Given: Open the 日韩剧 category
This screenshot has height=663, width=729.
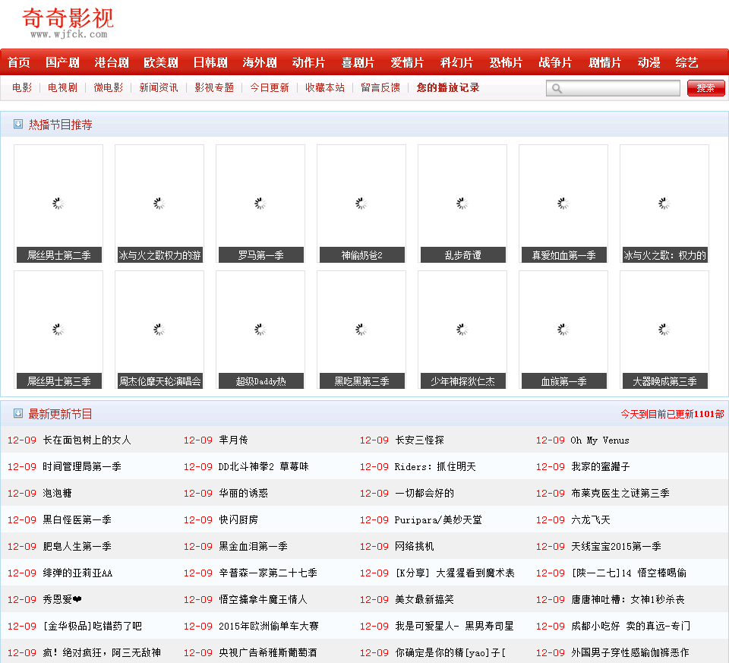Looking at the screenshot, I should (210, 62).
